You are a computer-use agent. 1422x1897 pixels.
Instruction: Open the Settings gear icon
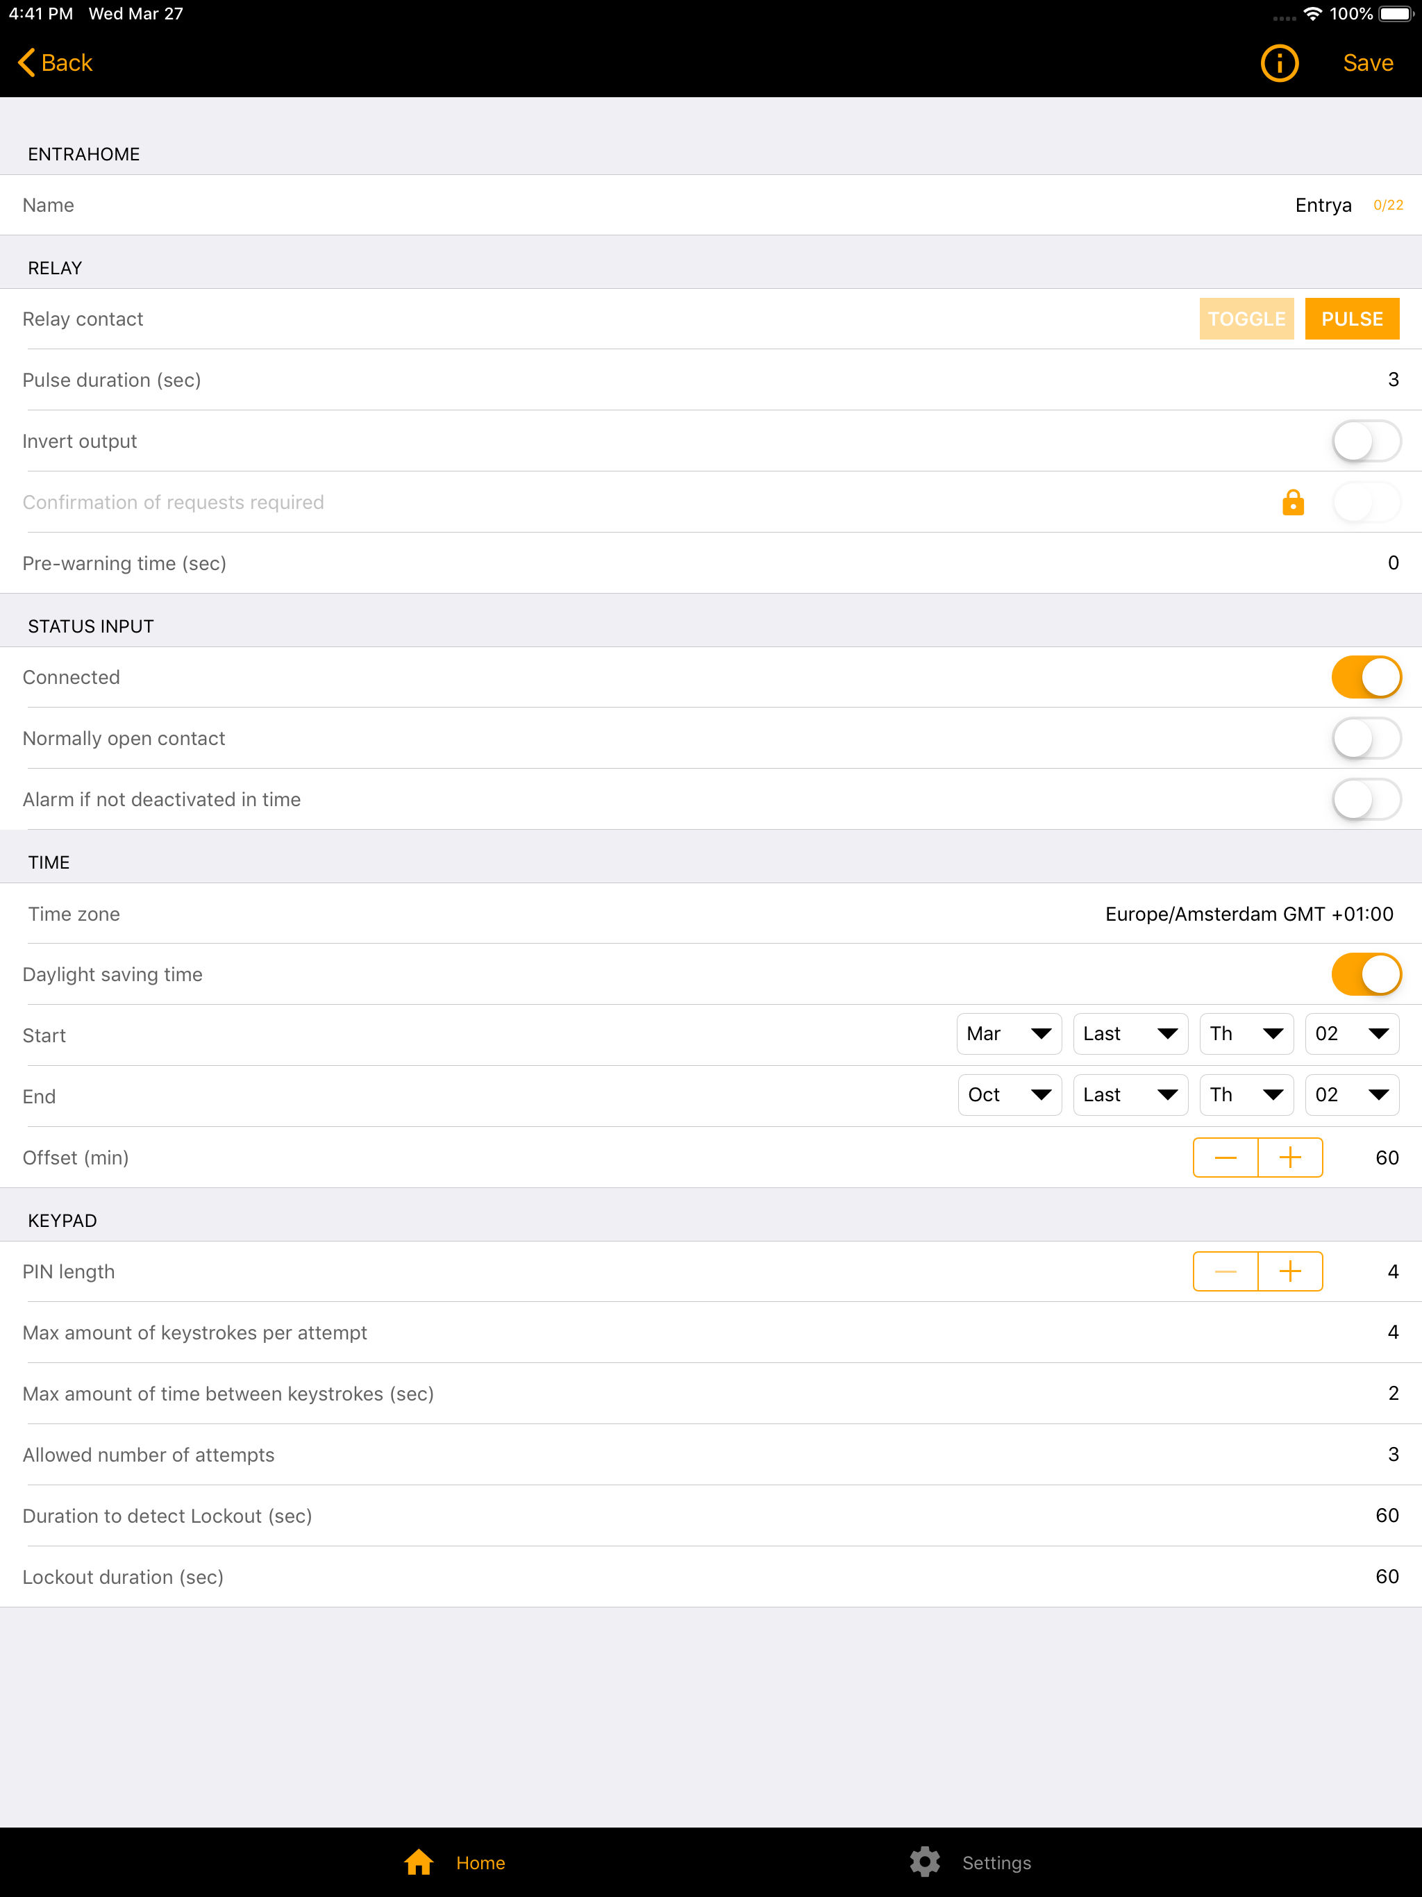coord(925,1862)
